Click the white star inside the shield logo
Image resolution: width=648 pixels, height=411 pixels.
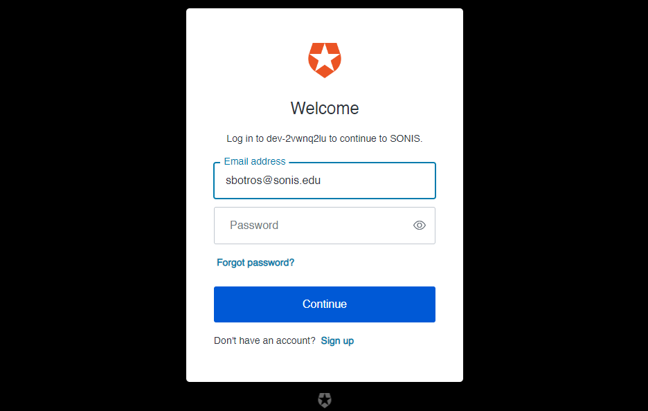(325, 58)
